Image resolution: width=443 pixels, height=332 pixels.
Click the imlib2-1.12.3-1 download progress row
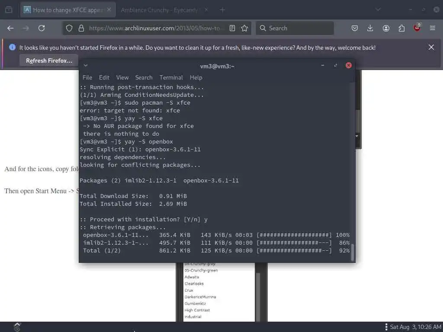click(216, 243)
